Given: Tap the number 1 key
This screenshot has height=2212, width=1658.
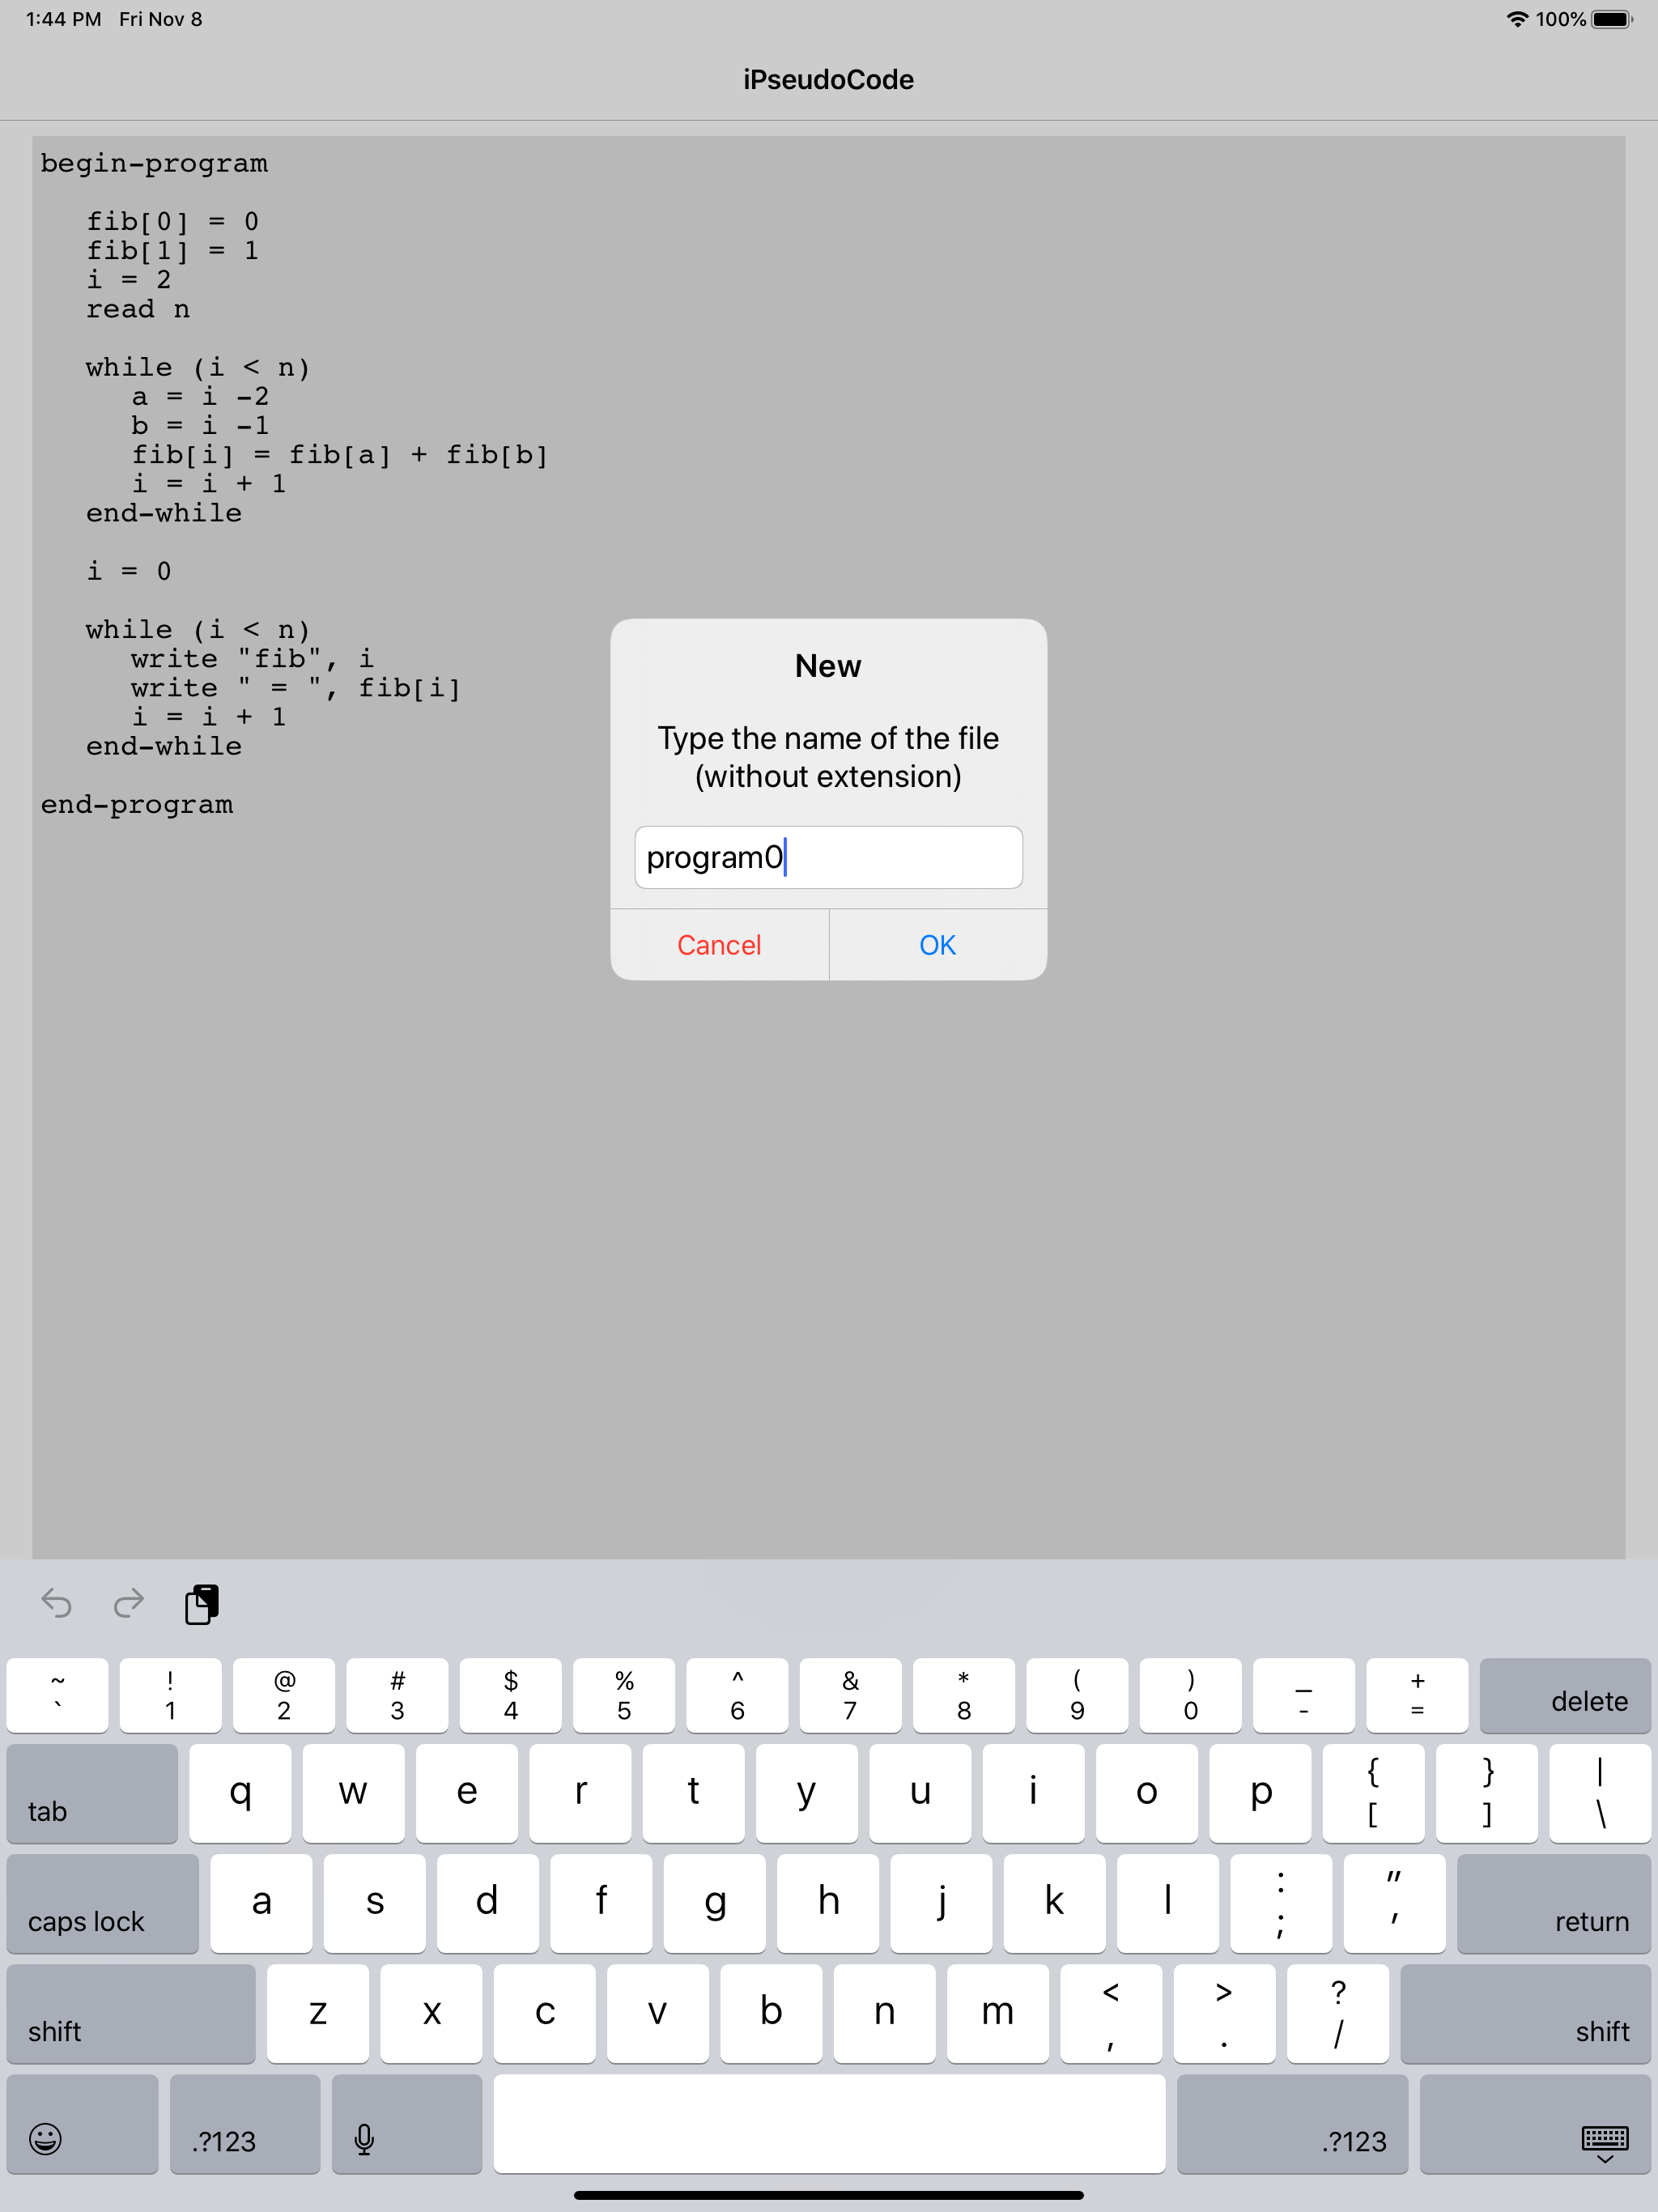Looking at the screenshot, I should point(171,1696).
